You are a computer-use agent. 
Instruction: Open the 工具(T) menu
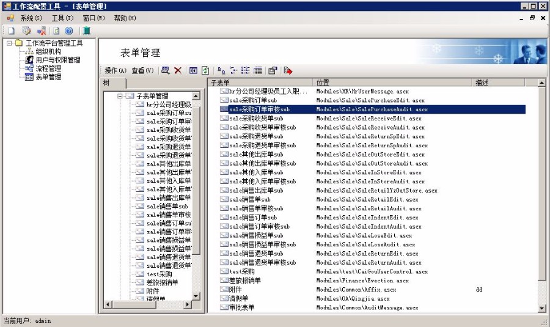coord(62,18)
